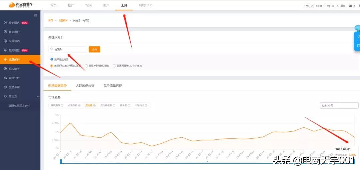Click the 流量解析 breadcrumb link
Image resolution: width=360 pixels, height=170 pixels.
(x=63, y=20)
